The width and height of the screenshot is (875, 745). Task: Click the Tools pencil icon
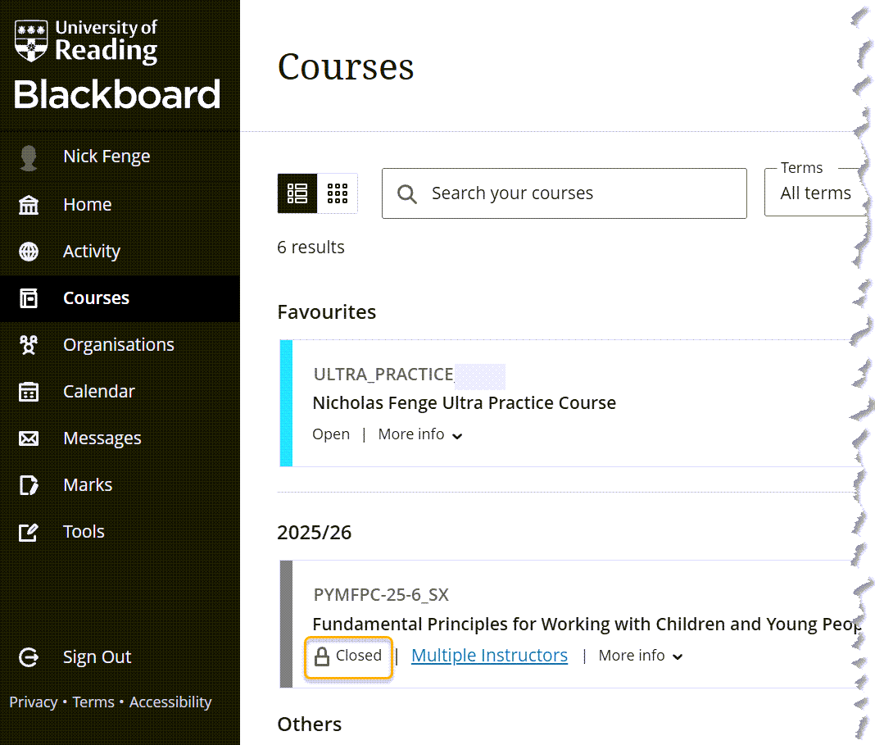coord(29,532)
